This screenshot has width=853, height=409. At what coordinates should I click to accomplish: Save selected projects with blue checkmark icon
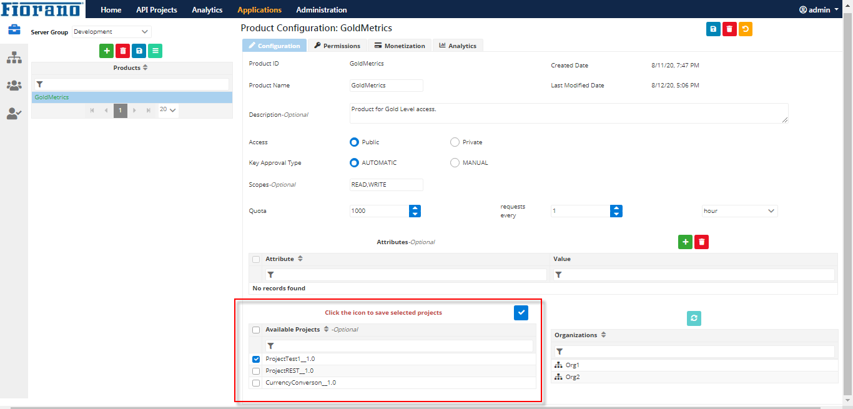pos(521,313)
